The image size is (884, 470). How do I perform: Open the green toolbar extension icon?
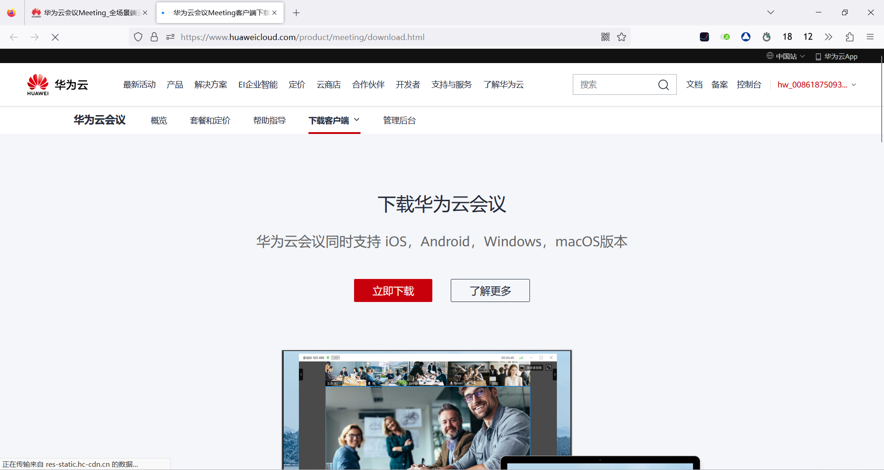725,37
